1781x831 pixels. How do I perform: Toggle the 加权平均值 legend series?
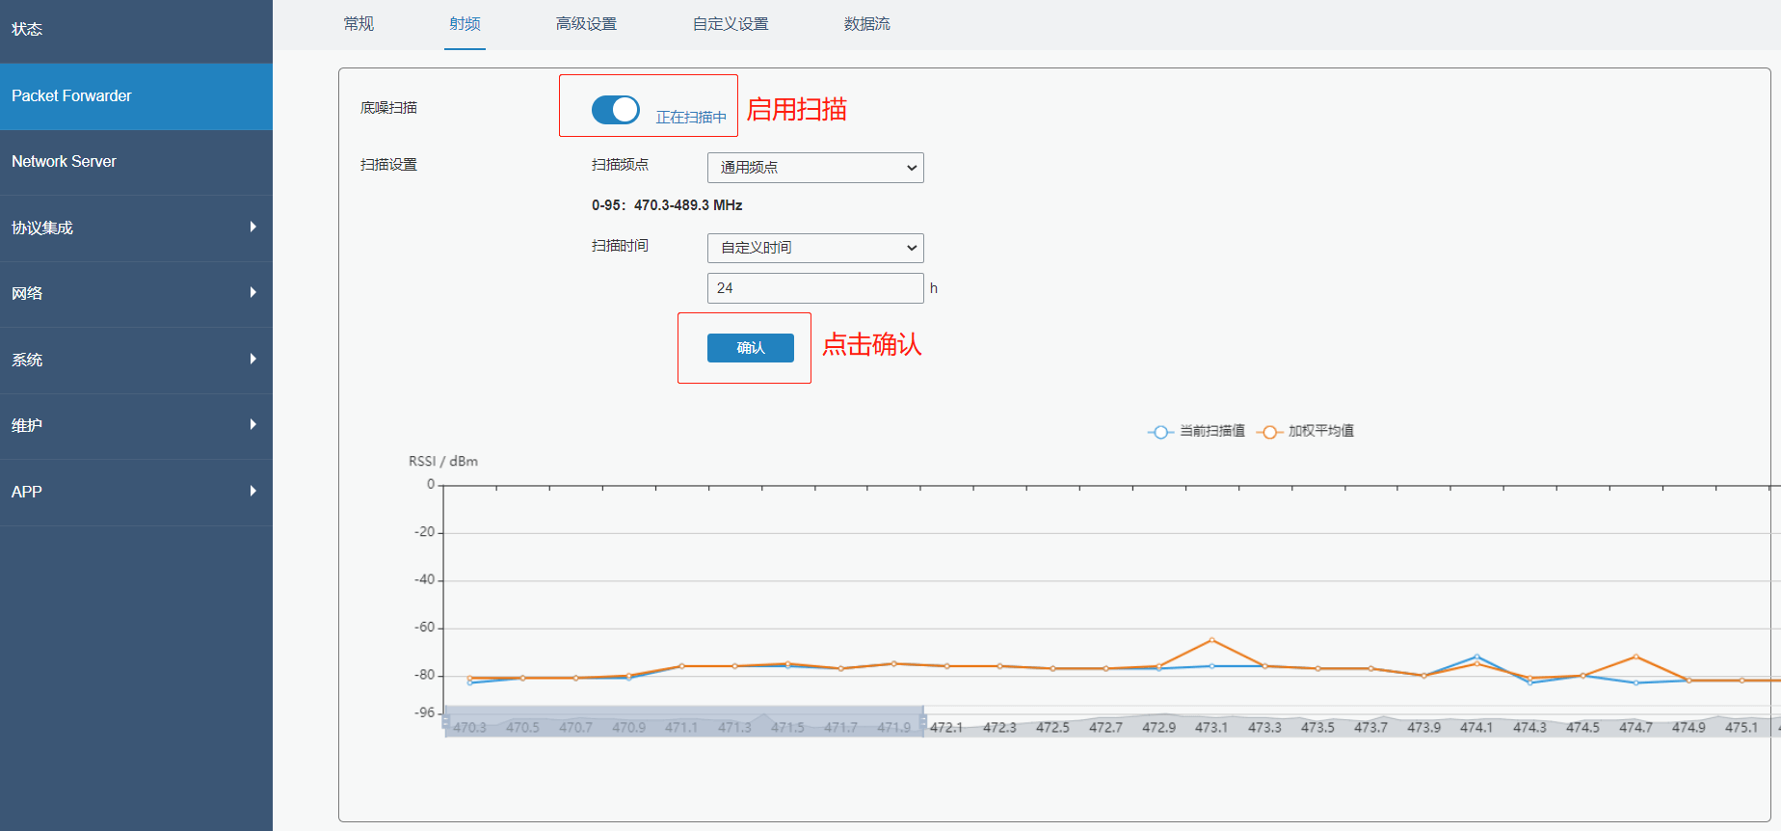pos(1307,431)
